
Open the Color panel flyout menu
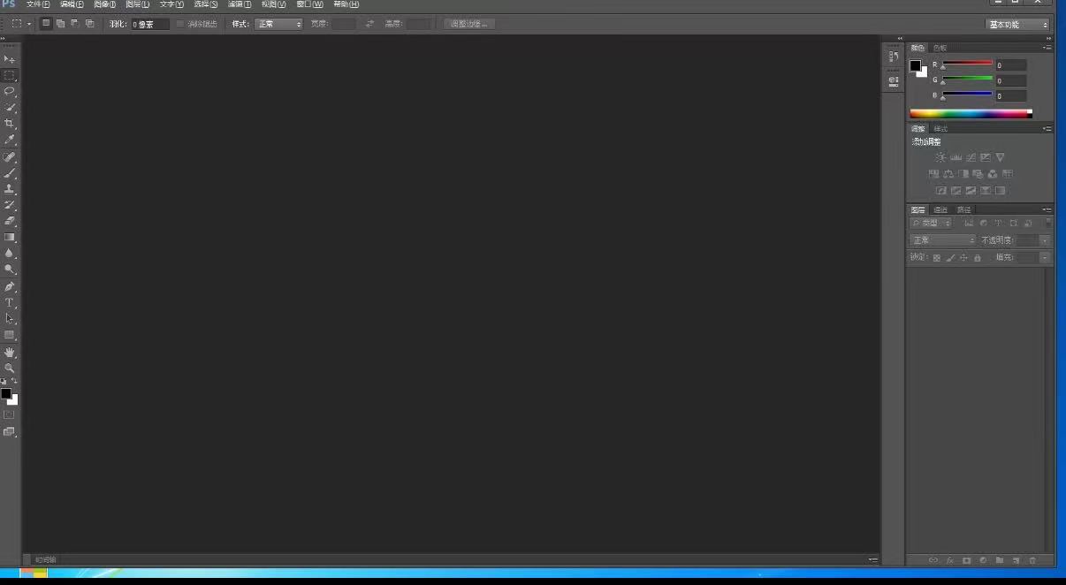click(1047, 48)
